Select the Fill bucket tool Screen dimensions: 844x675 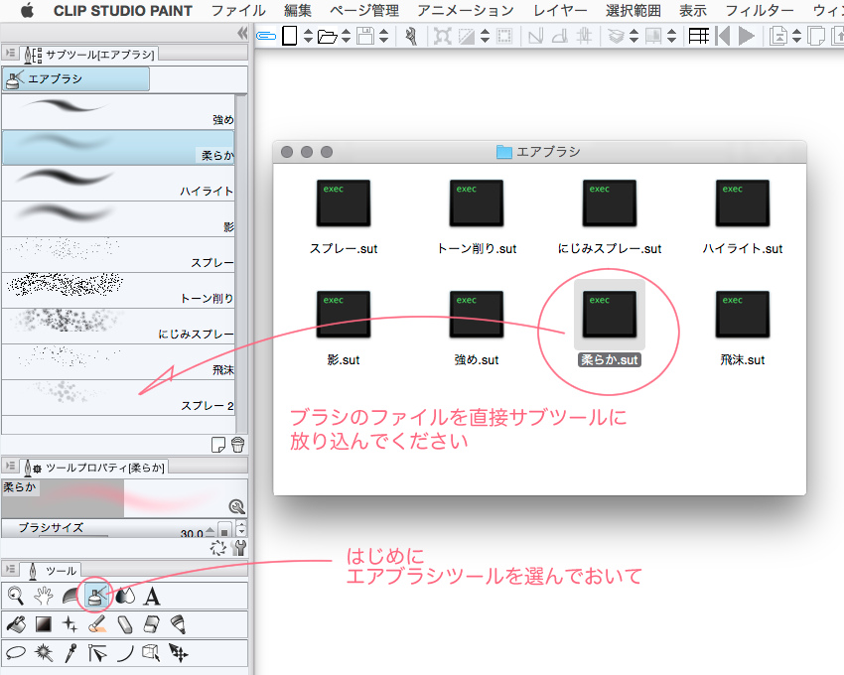16,624
